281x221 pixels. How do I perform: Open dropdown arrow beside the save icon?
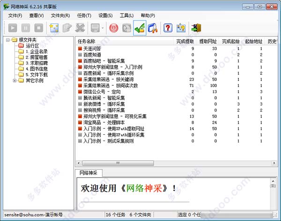[103, 28]
